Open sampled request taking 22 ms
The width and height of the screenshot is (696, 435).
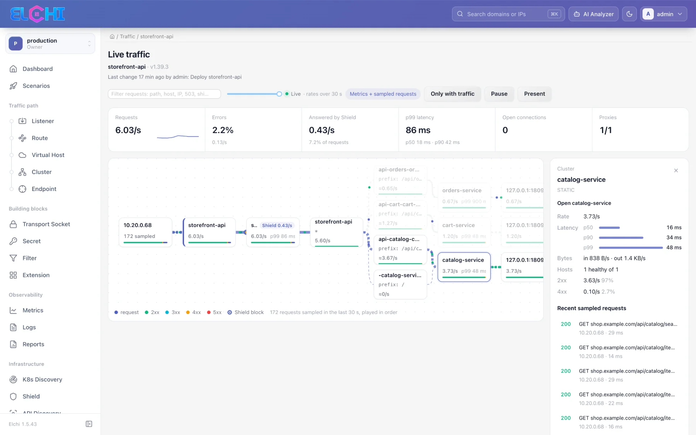point(619,399)
